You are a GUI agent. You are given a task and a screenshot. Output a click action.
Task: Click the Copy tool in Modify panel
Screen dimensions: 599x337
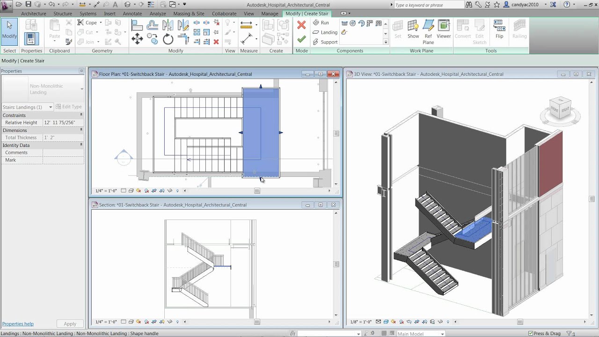(152, 39)
